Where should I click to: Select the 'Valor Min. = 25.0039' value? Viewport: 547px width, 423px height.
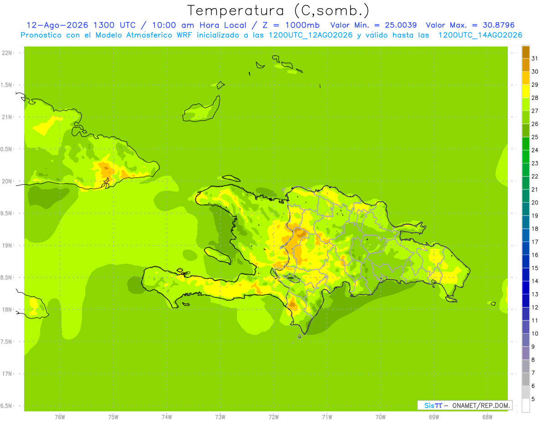click(x=374, y=25)
